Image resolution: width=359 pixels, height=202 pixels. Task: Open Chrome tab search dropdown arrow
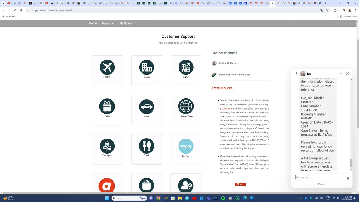tap(3, 3)
